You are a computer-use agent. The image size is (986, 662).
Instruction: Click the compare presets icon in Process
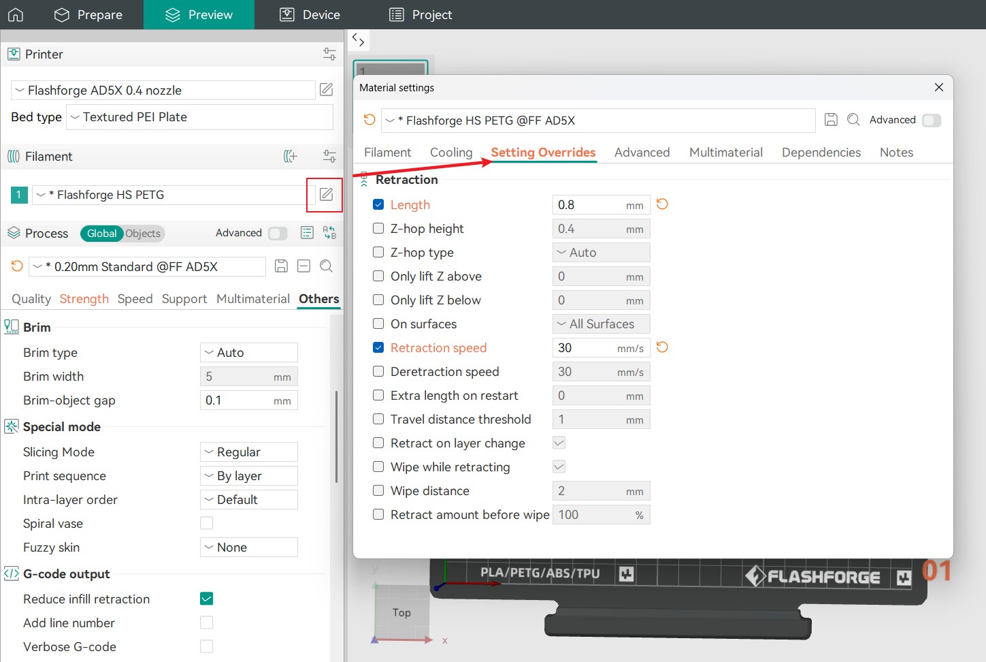tap(330, 233)
